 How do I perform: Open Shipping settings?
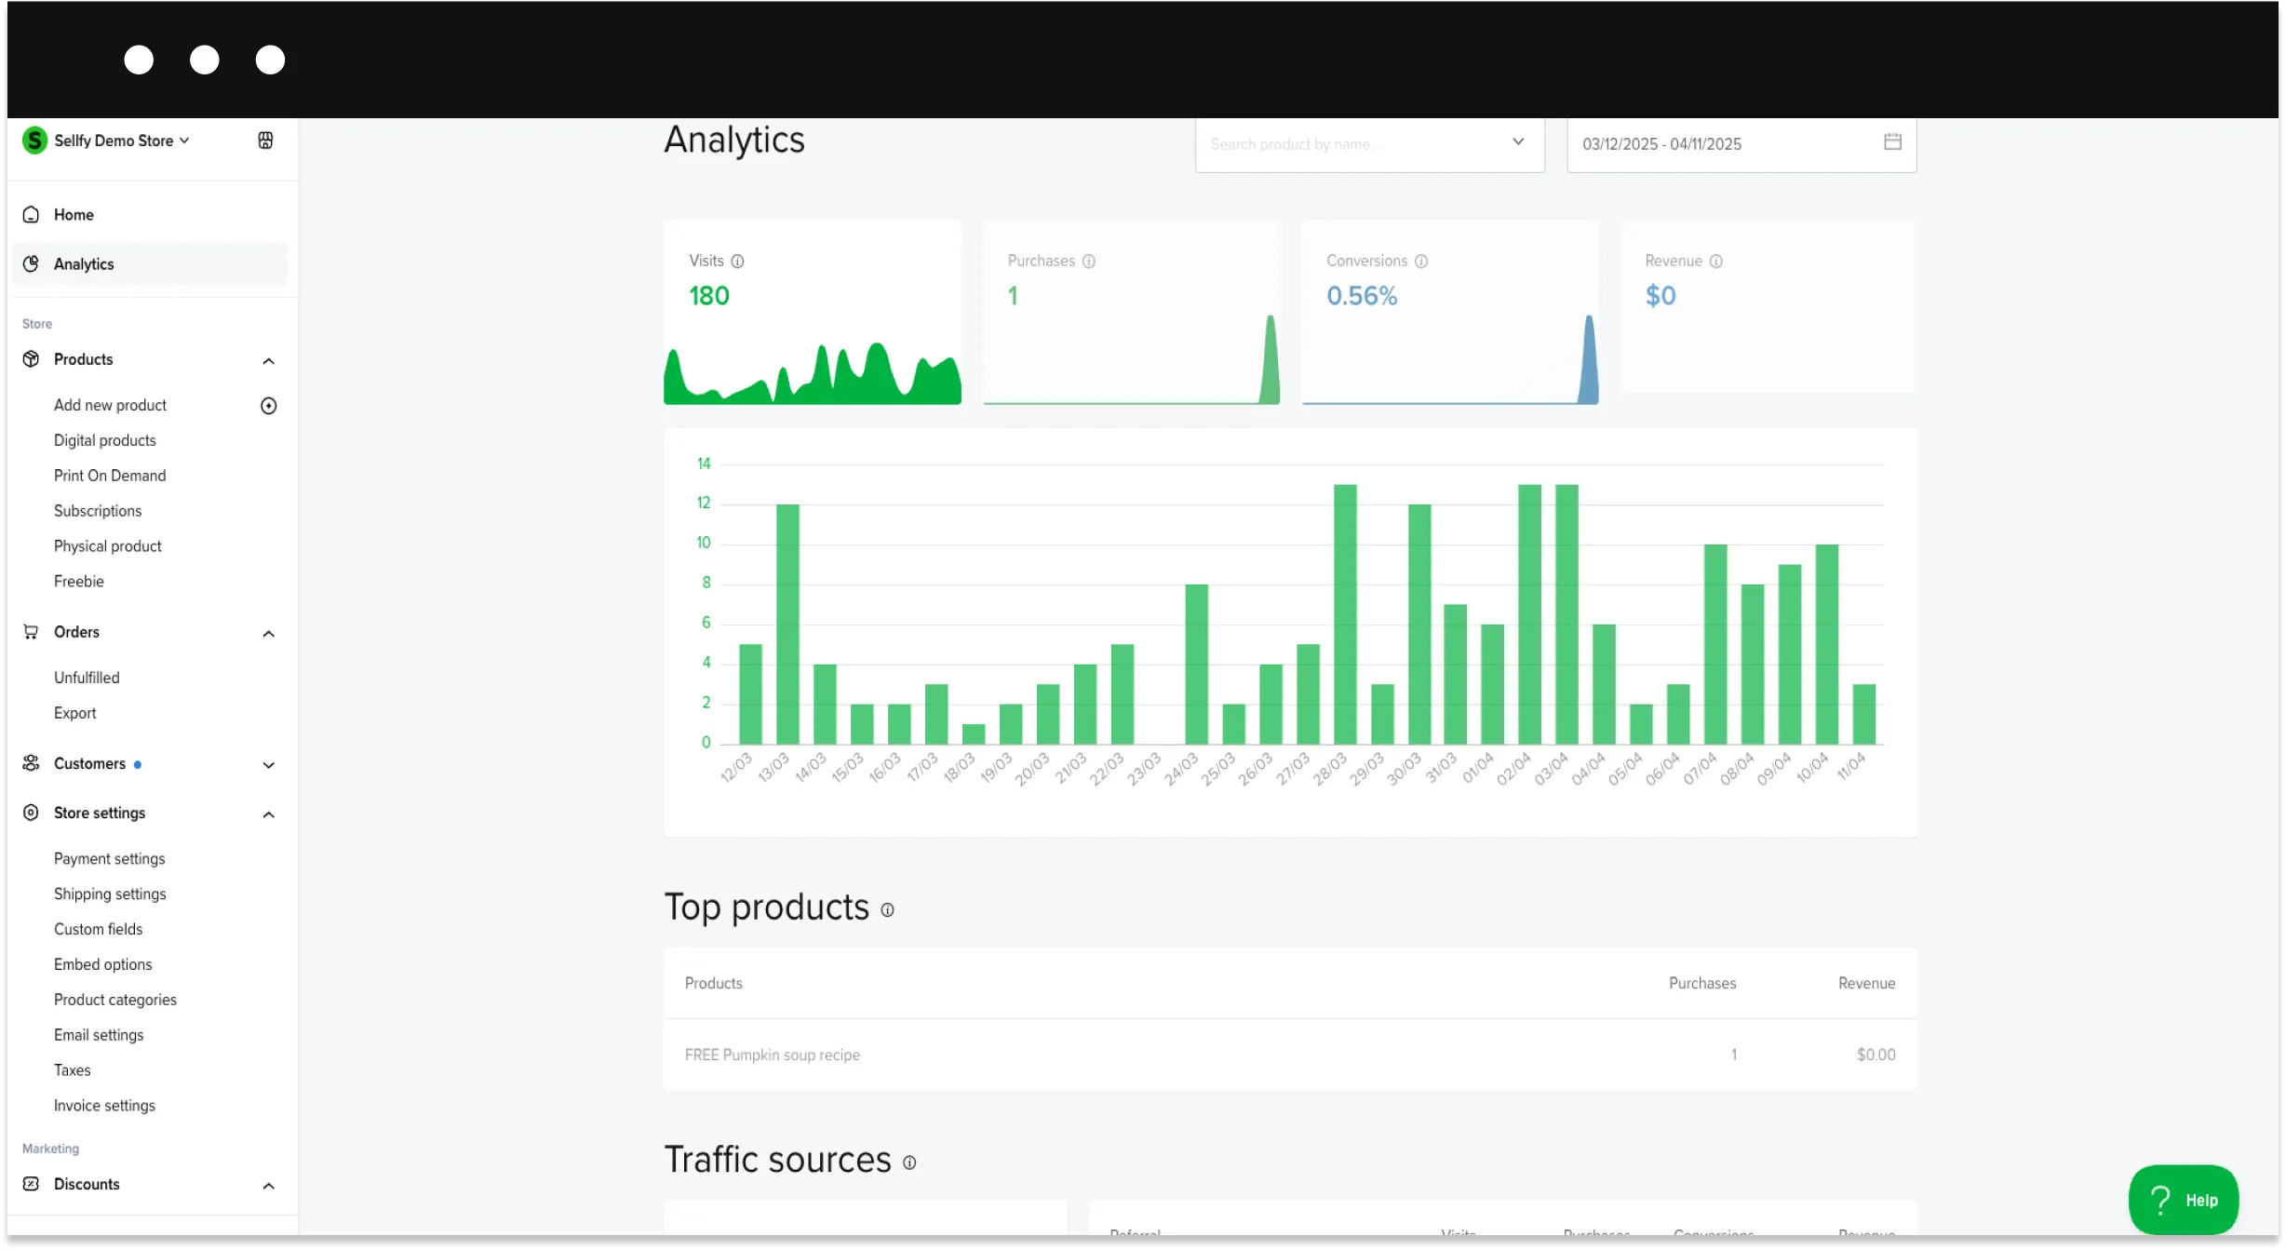point(110,894)
